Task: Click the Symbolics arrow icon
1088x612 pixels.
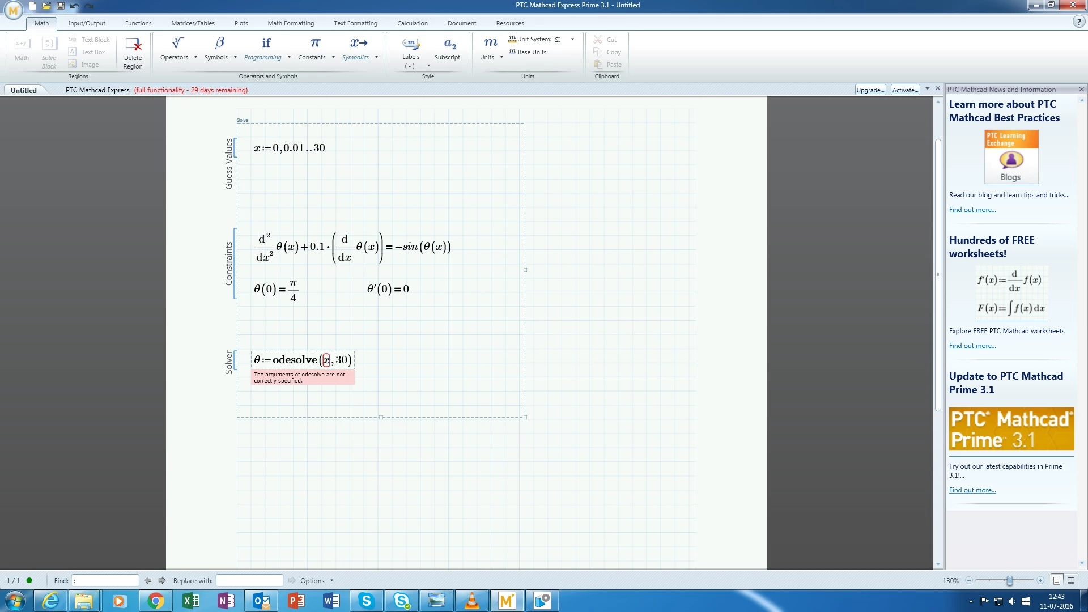Action: point(358,44)
